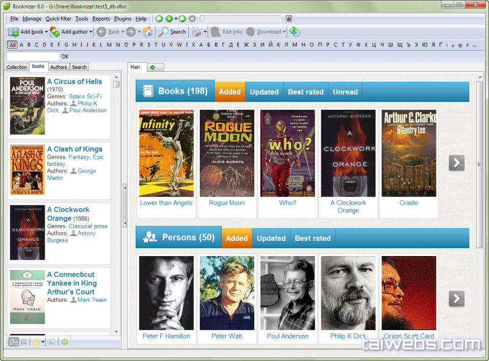Open the Add book dropdown arrow
The width and height of the screenshot is (489, 361).
coord(46,32)
